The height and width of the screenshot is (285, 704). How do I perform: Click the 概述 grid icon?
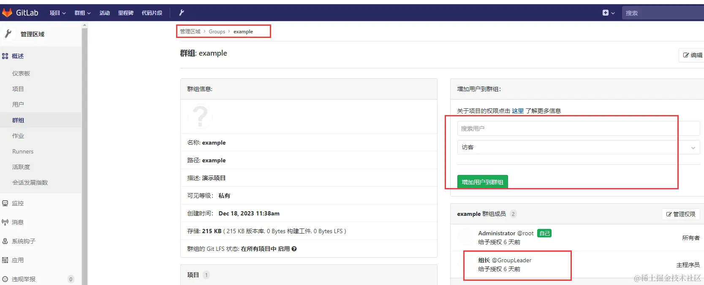[5, 56]
